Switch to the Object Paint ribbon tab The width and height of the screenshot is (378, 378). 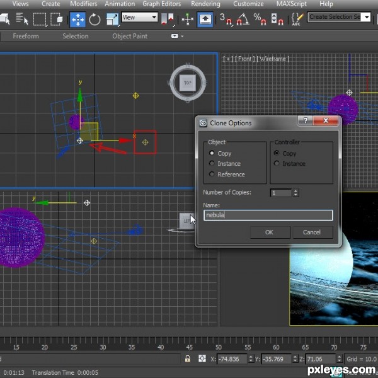(130, 36)
